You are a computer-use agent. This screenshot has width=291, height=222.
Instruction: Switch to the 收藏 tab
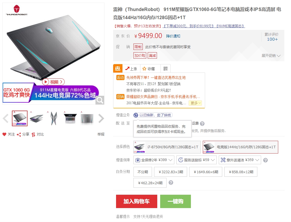[x=149, y=69]
